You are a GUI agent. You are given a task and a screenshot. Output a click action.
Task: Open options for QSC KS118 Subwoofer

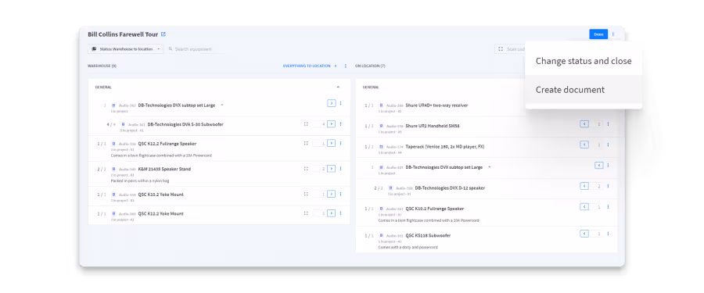coord(609,234)
